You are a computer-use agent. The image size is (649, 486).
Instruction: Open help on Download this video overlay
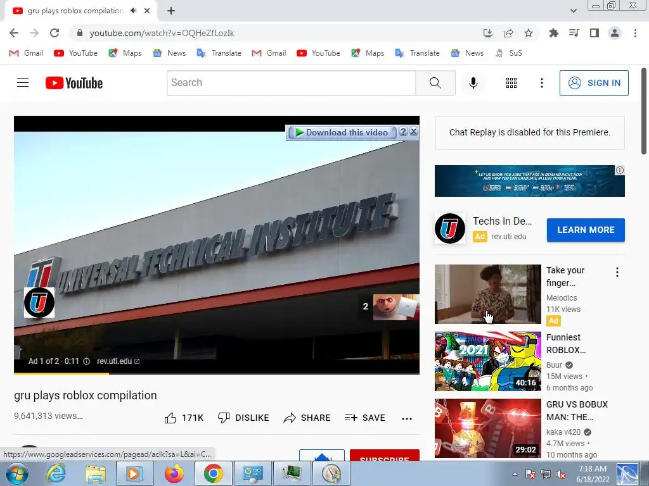[402, 132]
